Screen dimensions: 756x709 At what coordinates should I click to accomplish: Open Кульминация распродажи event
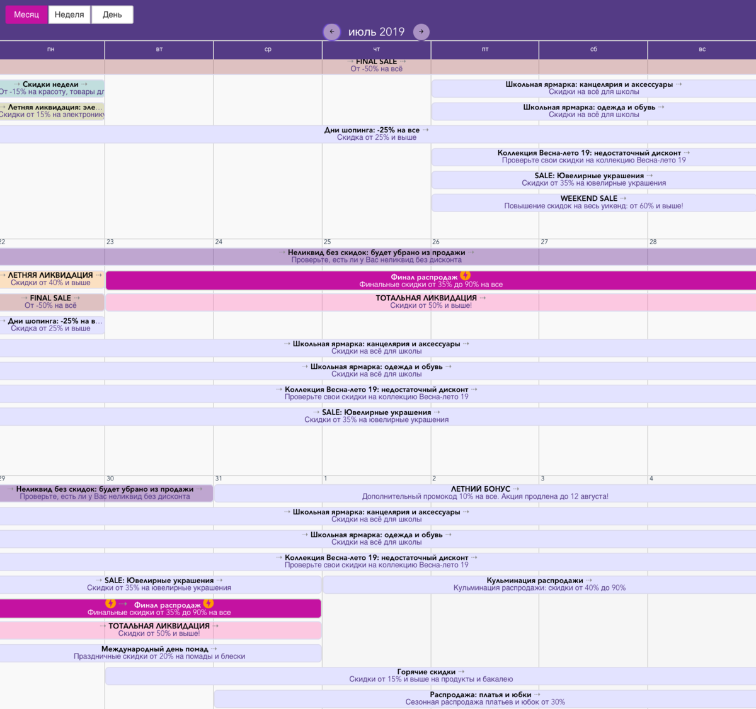(539, 584)
